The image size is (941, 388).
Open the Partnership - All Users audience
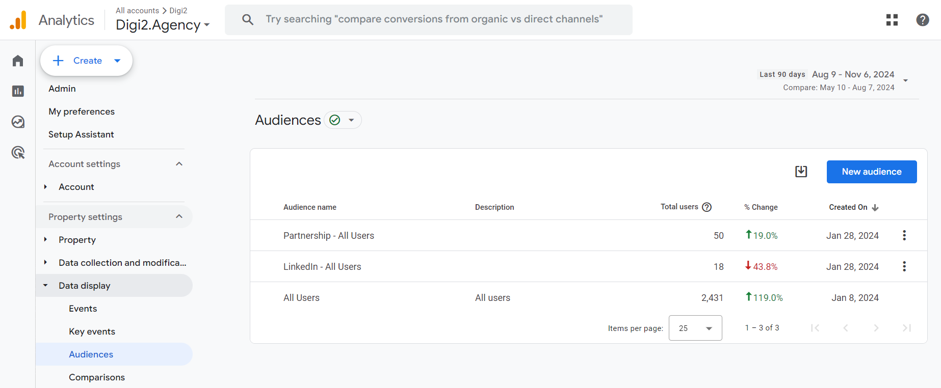point(329,236)
